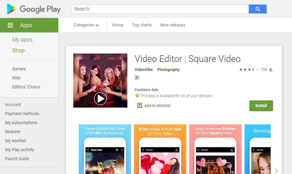Open the Redeem link
This screenshot has height=174, width=292.
coord(13,132)
